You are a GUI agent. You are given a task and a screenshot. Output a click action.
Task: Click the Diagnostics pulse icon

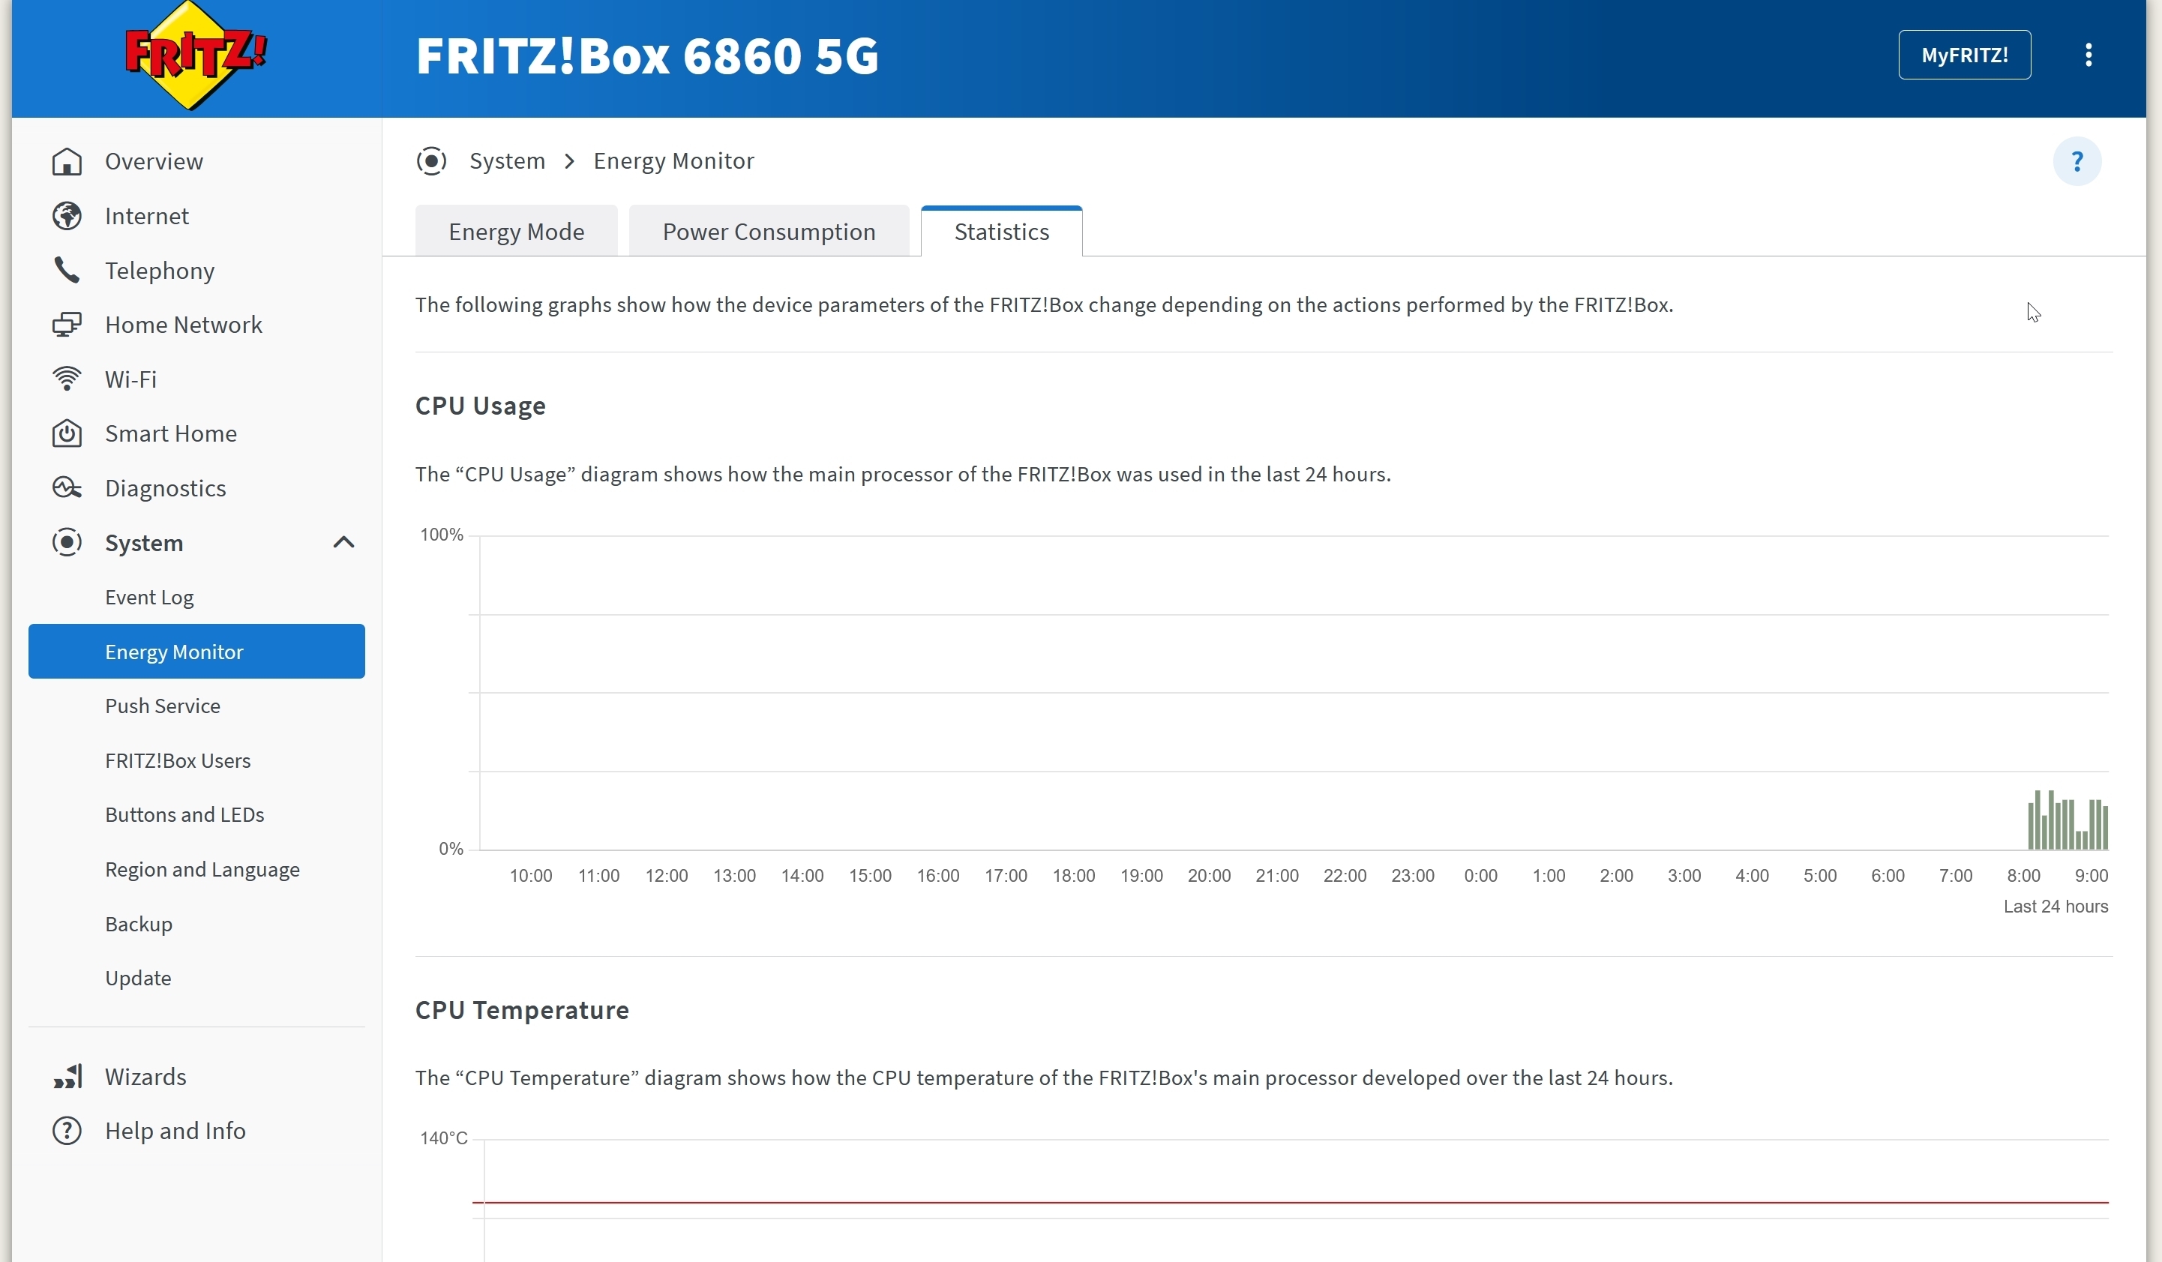pos(67,488)
